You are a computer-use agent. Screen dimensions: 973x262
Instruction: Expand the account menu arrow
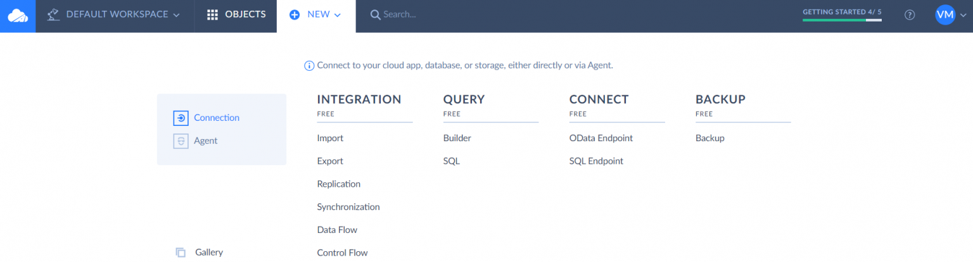[963, 15]
